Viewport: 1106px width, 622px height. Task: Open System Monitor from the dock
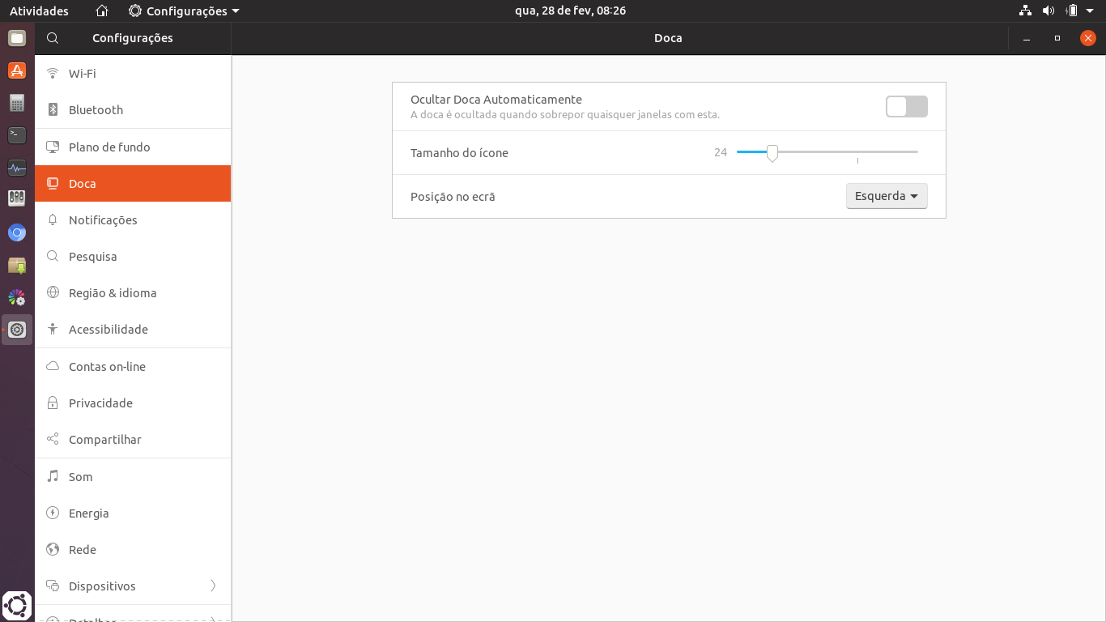point(17,168)
